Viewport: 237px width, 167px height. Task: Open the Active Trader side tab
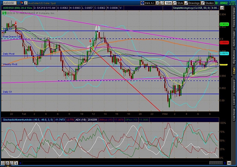(234, 38)
